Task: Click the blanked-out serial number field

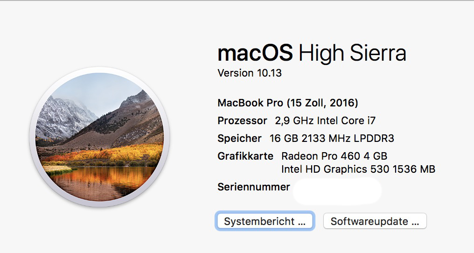Action: tap(337, 190)
